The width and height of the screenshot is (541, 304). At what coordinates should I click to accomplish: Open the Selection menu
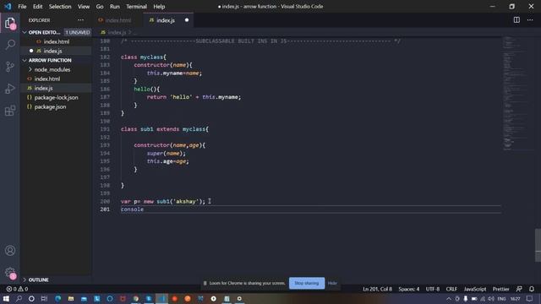pyautogui.click(x=60, y=6)
